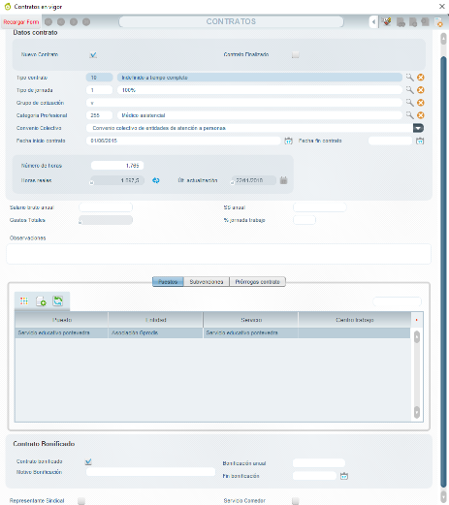449x505 pixels.
Task: Switch to the Puestos tab
Action: (x=168, y=282)
